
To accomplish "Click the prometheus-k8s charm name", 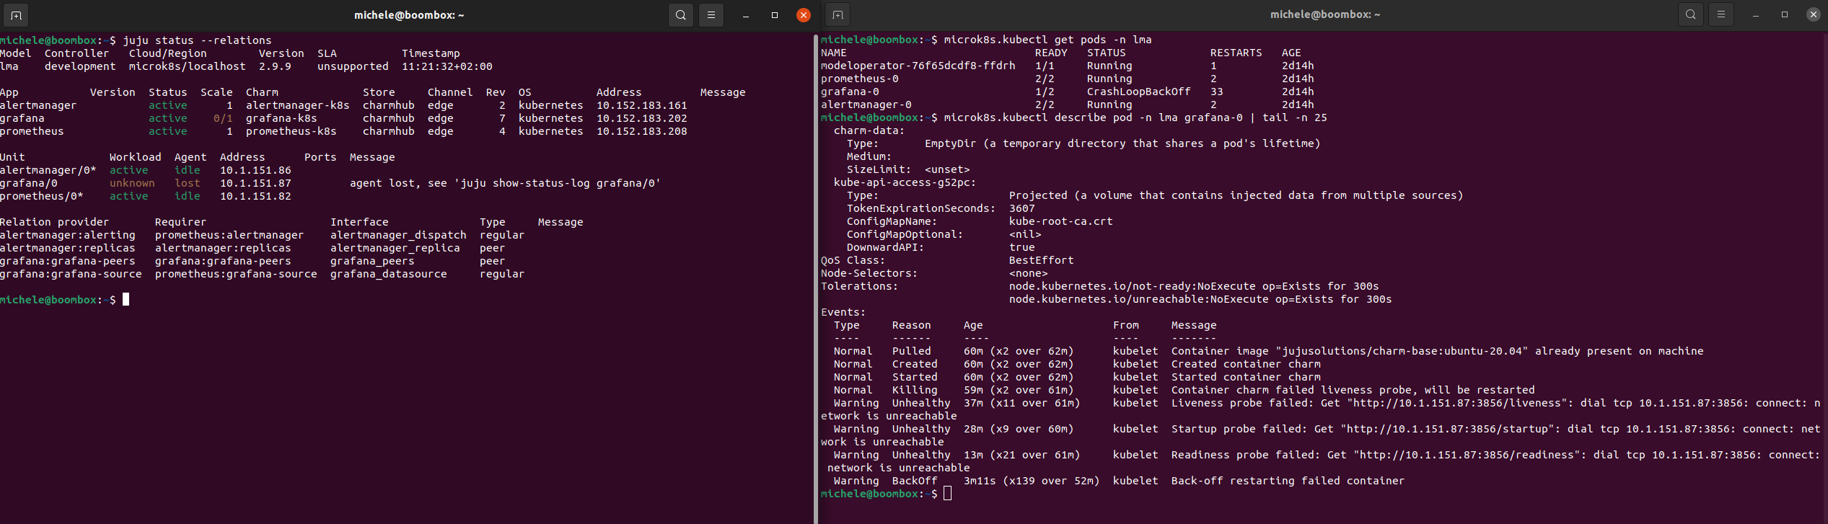I will pyautogui.click(x=291, y=131).
